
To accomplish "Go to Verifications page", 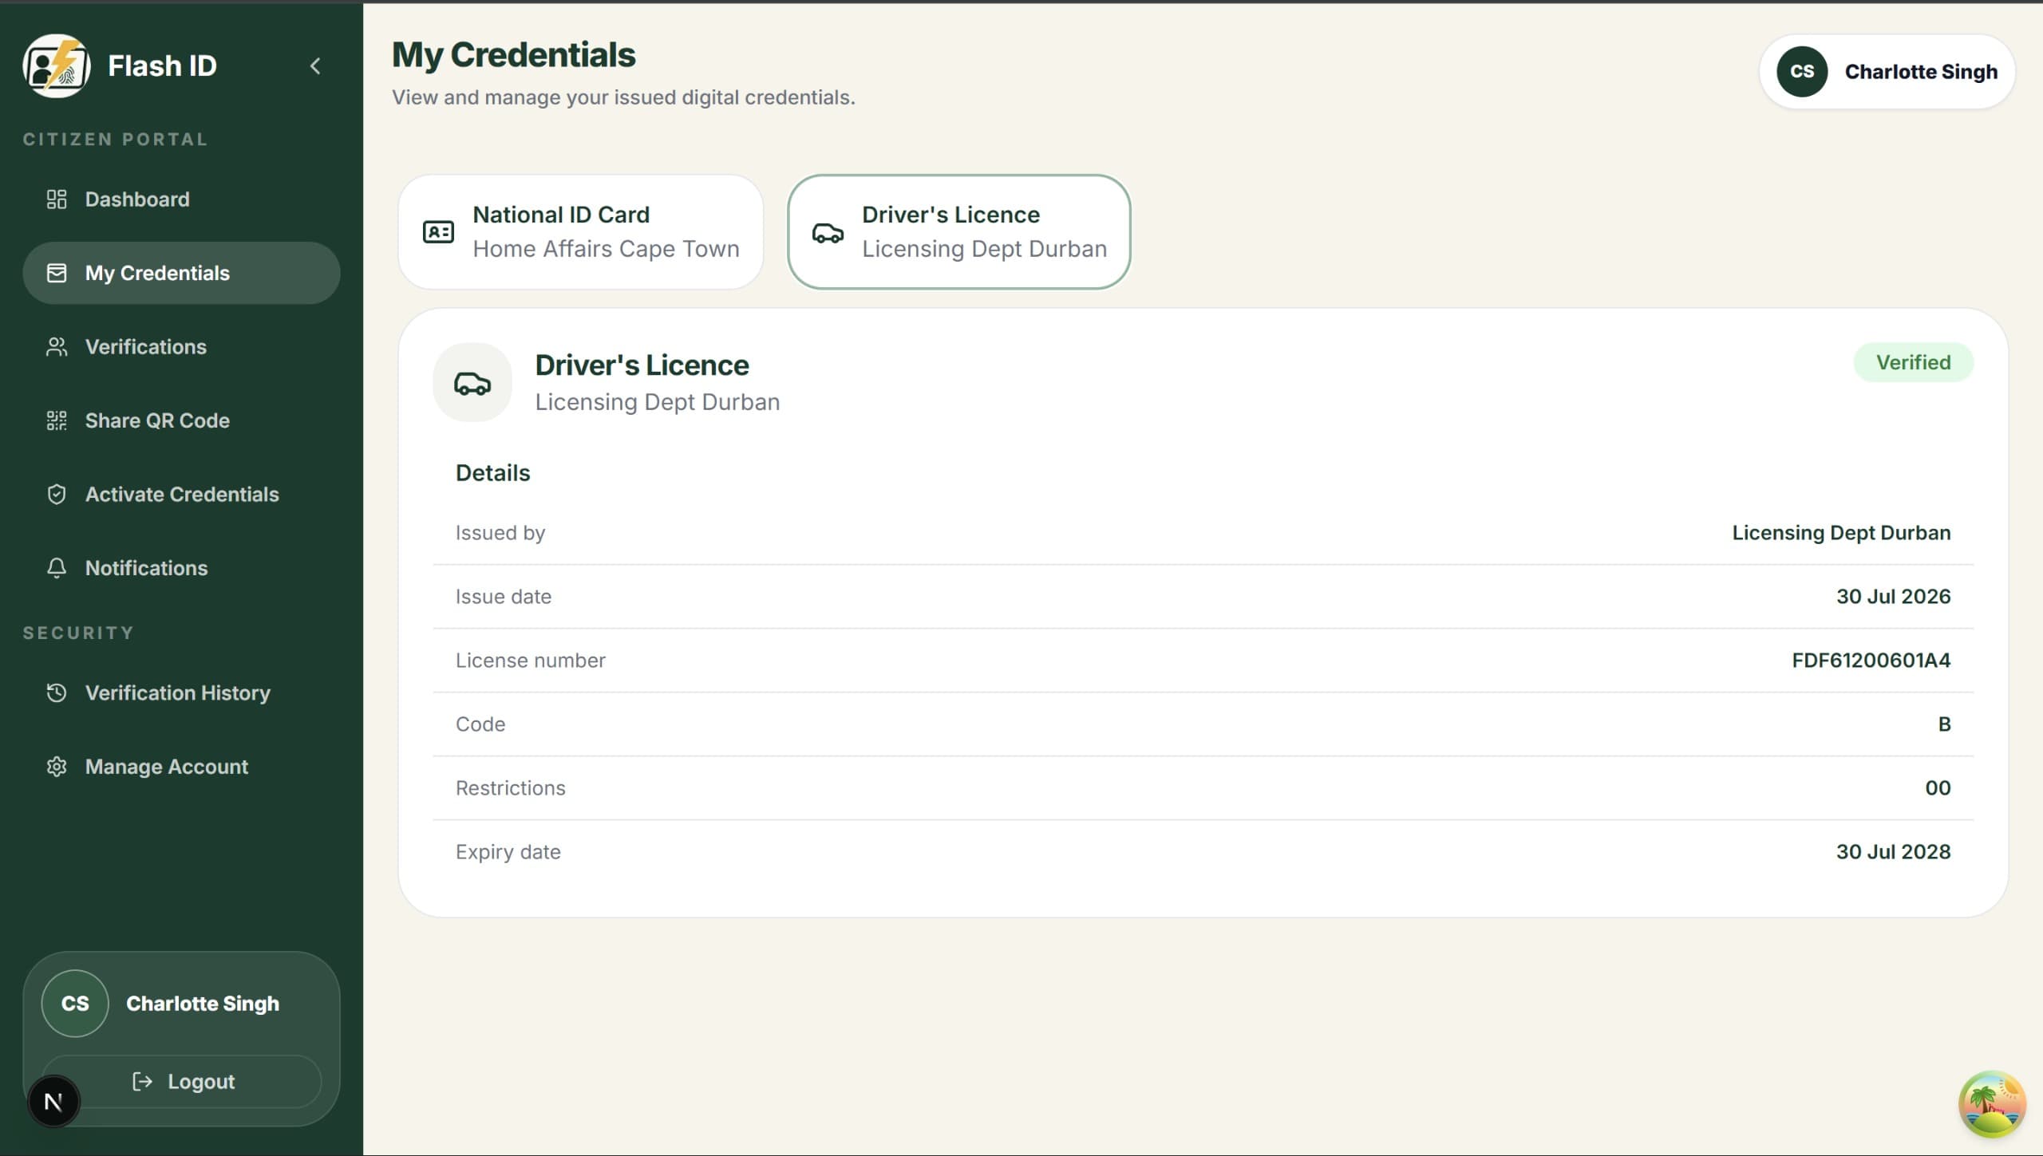I will [181, 347].
